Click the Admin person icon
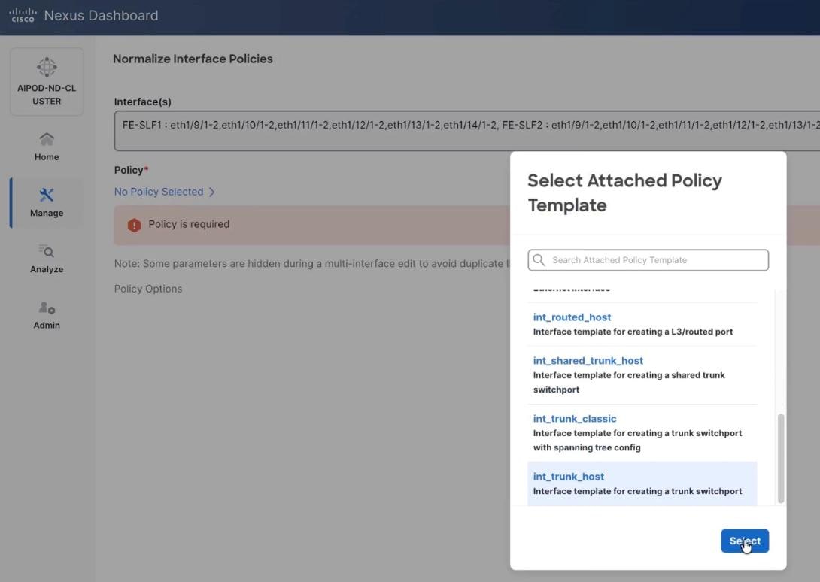The height and width of the screenshot is (582, 820). coord(46,307)
